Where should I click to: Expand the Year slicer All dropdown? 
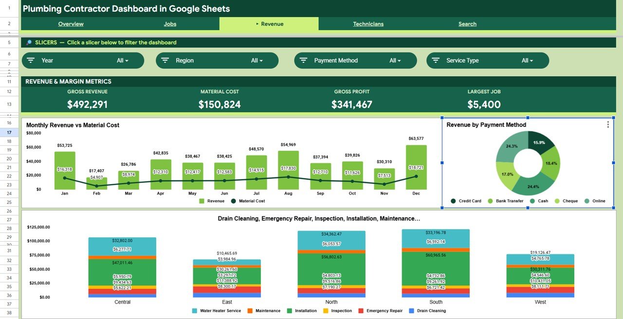coord(123,61)
